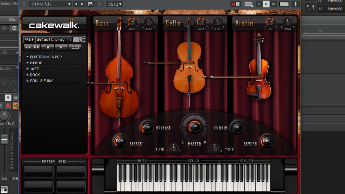Click the orange input echo icon
This screenshot has height=194, width=345.
[x=16, y=106]
